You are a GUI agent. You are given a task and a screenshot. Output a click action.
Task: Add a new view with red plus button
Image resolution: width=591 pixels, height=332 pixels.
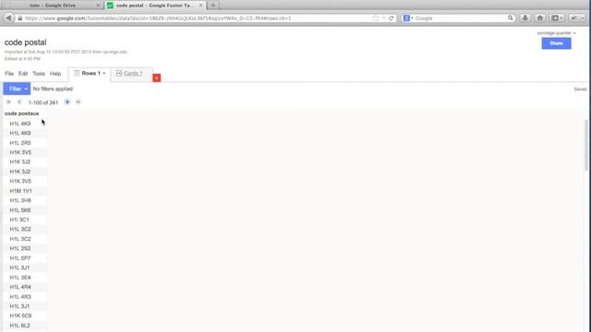(x=156, y=77)
